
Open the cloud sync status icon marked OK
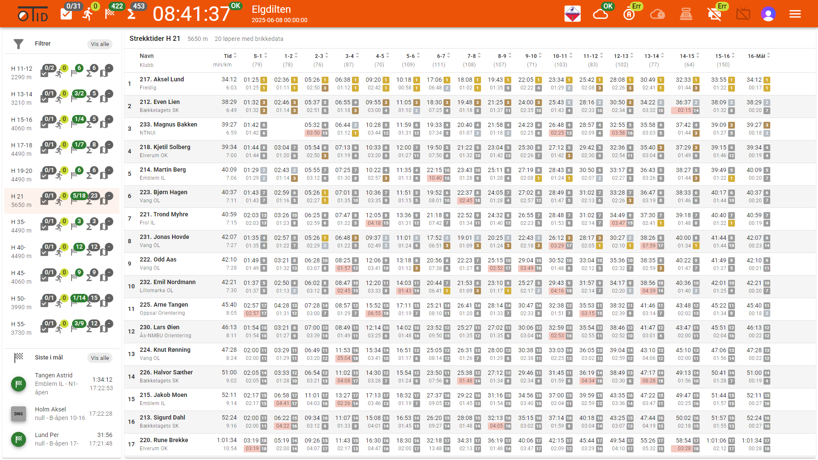point(600,14)
